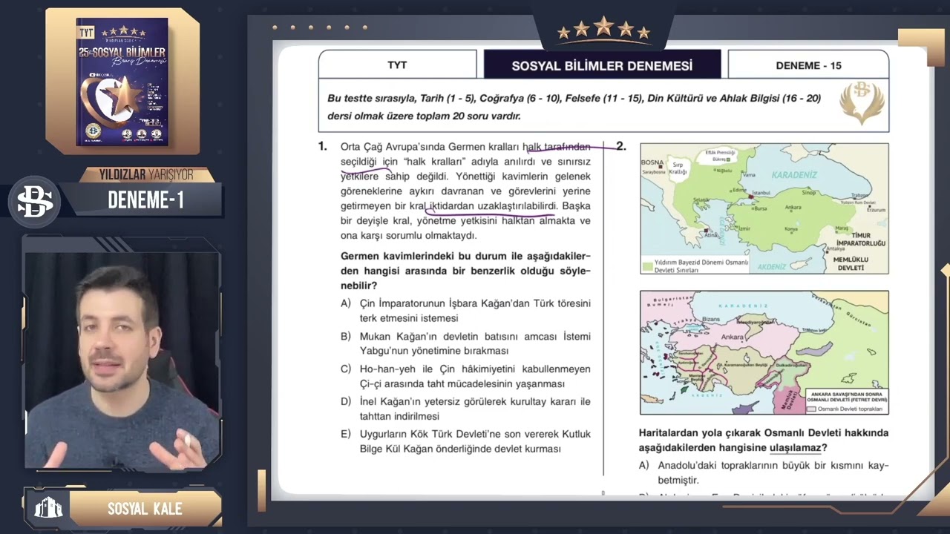The image size is (950, 534).
Task: Click the DENEME-1 label
Action: (146, 200)
